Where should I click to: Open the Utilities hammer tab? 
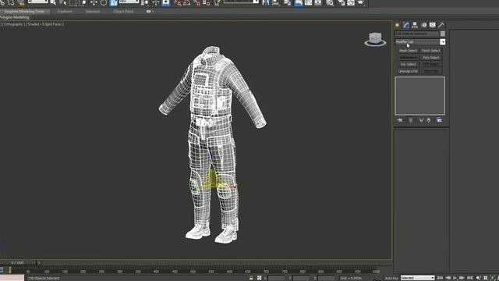[441, 25]
